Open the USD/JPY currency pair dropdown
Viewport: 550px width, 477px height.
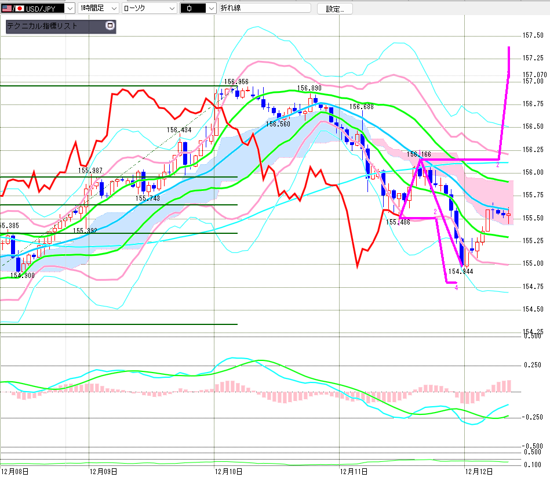point(69,9)
